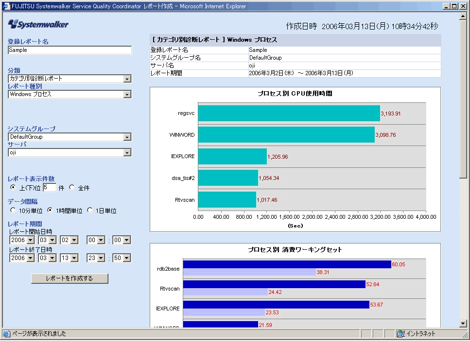Open the report end day dropdown 13
This screenshot has height=341, width=470.
(69, 258)
